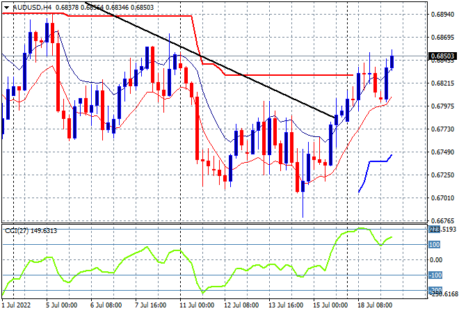Click time axis label 1 Jul 2022

[x=16, y=305]
